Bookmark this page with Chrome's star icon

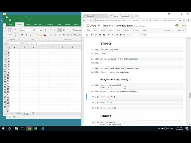(180, 21)
